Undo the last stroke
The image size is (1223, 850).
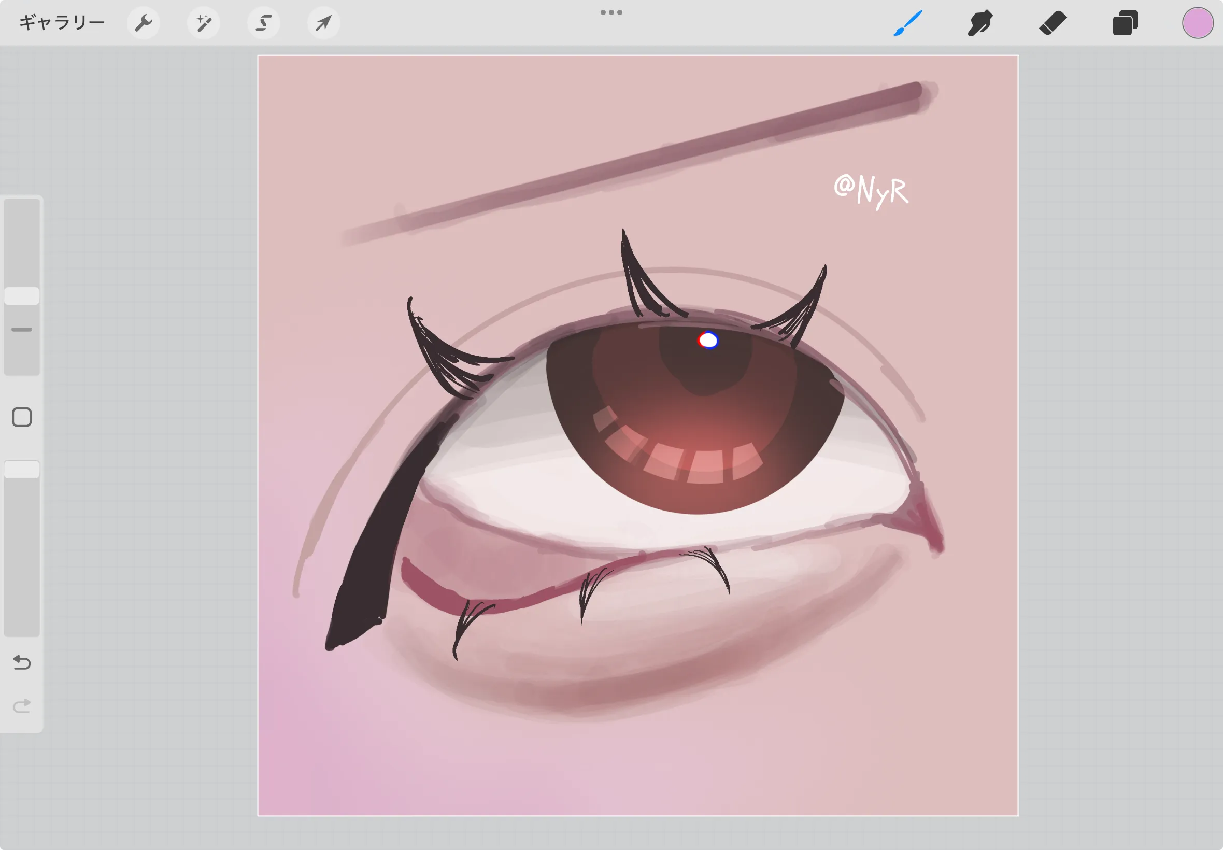click(x=22, y=662)
